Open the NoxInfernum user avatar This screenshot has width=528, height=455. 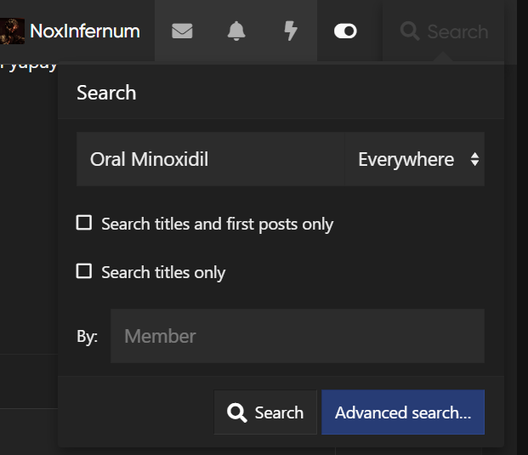(x=12, y=31)
